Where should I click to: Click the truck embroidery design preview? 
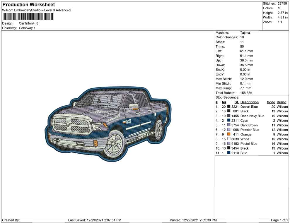click(108, 124)
